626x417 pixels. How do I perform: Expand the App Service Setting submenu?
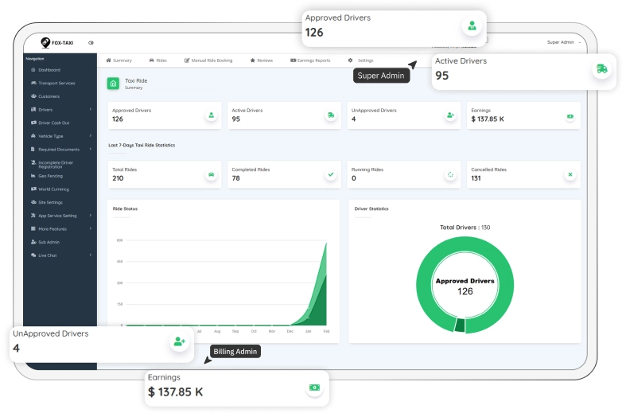(91, 216)
